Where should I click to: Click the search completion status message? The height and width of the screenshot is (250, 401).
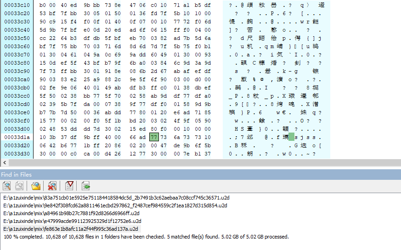click(146, 237)
